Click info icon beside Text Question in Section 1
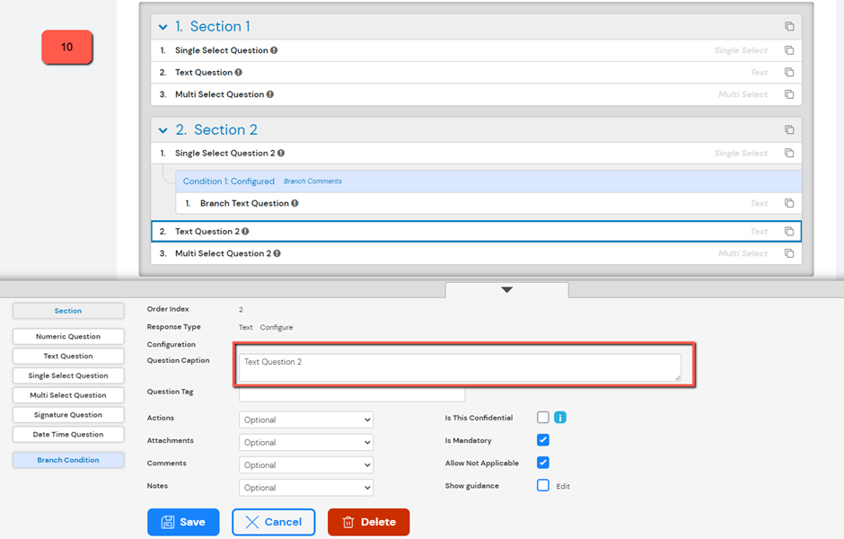This screenshot has height=539, width=844. (x=238, y=73)
